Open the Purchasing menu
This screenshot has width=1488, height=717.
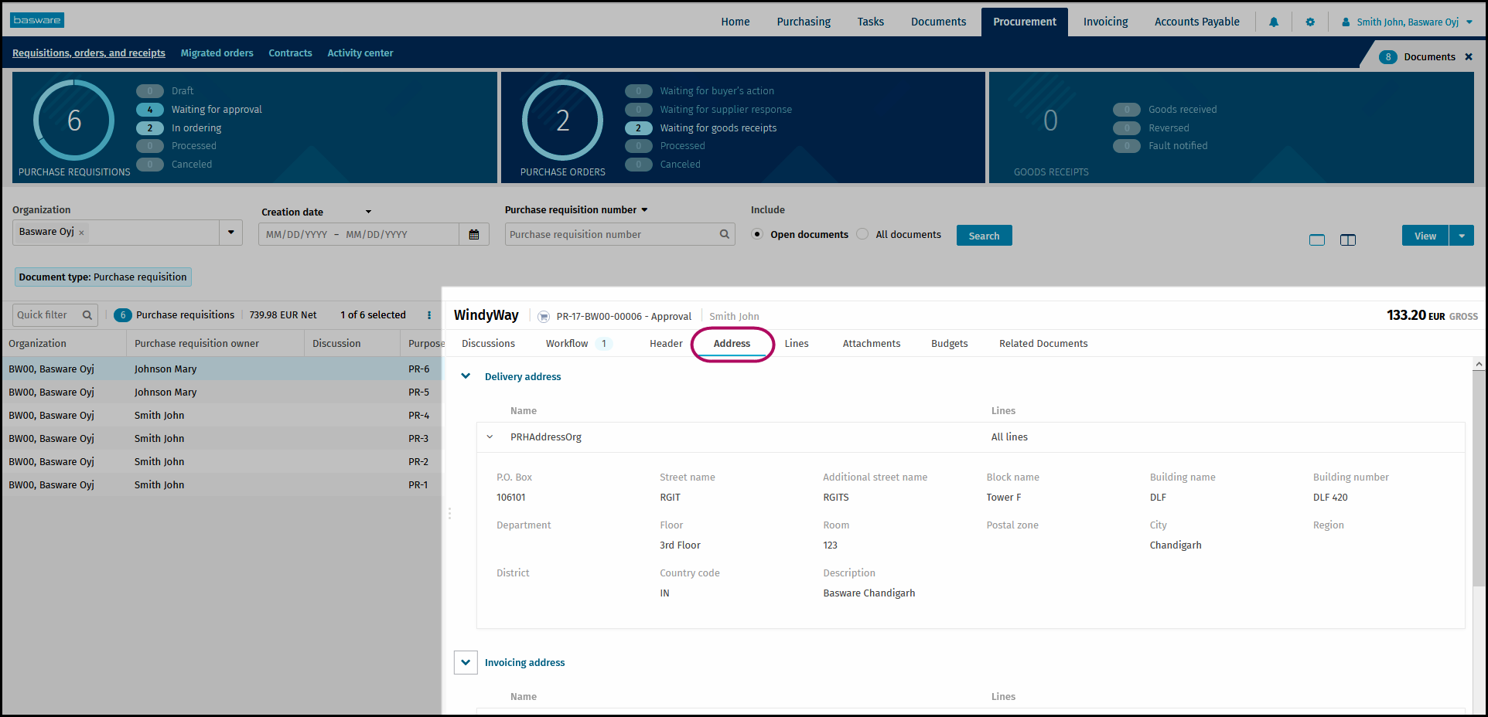coord(804,22)
